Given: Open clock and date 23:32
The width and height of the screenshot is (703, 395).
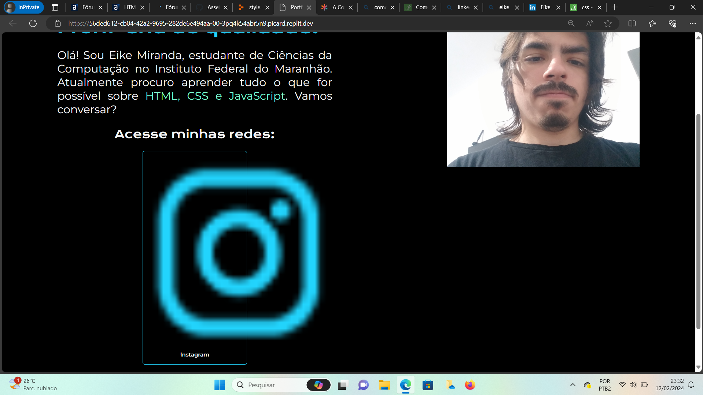Looking at the screenshot, I should [x=669, y=385].
